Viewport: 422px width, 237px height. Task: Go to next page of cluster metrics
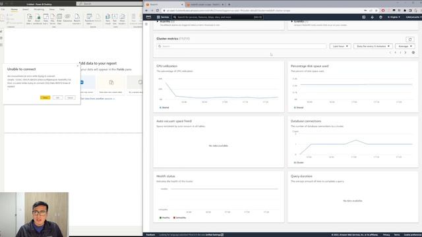pyautogui.click(x=406, y=53)
